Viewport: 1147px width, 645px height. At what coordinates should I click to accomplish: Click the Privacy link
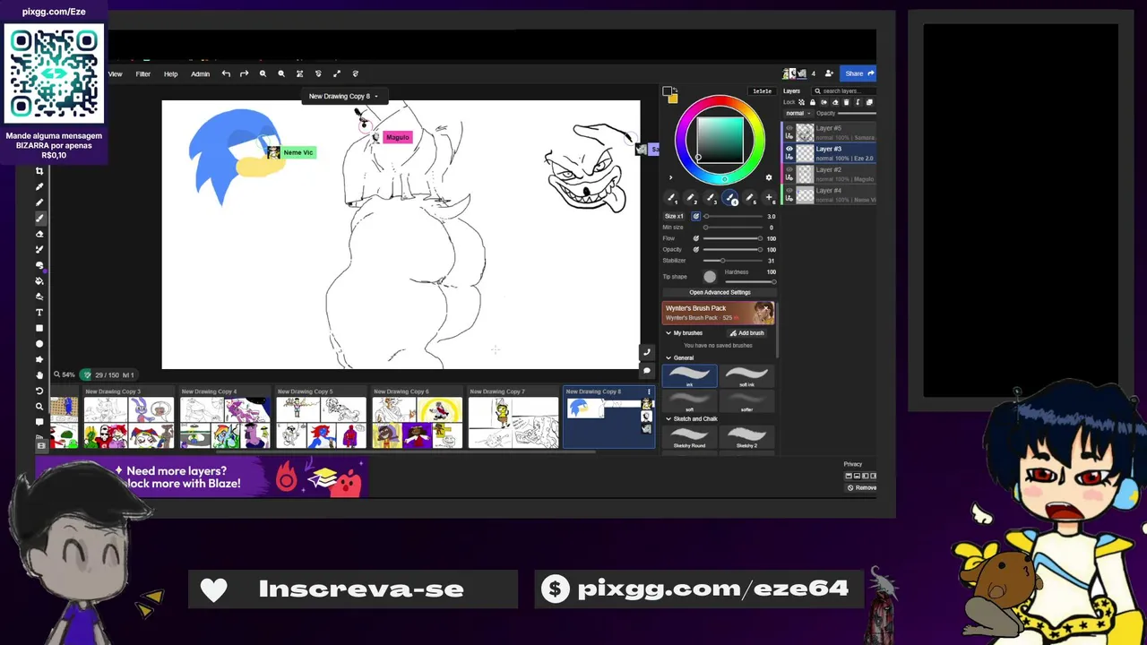(x=852, y=464)
